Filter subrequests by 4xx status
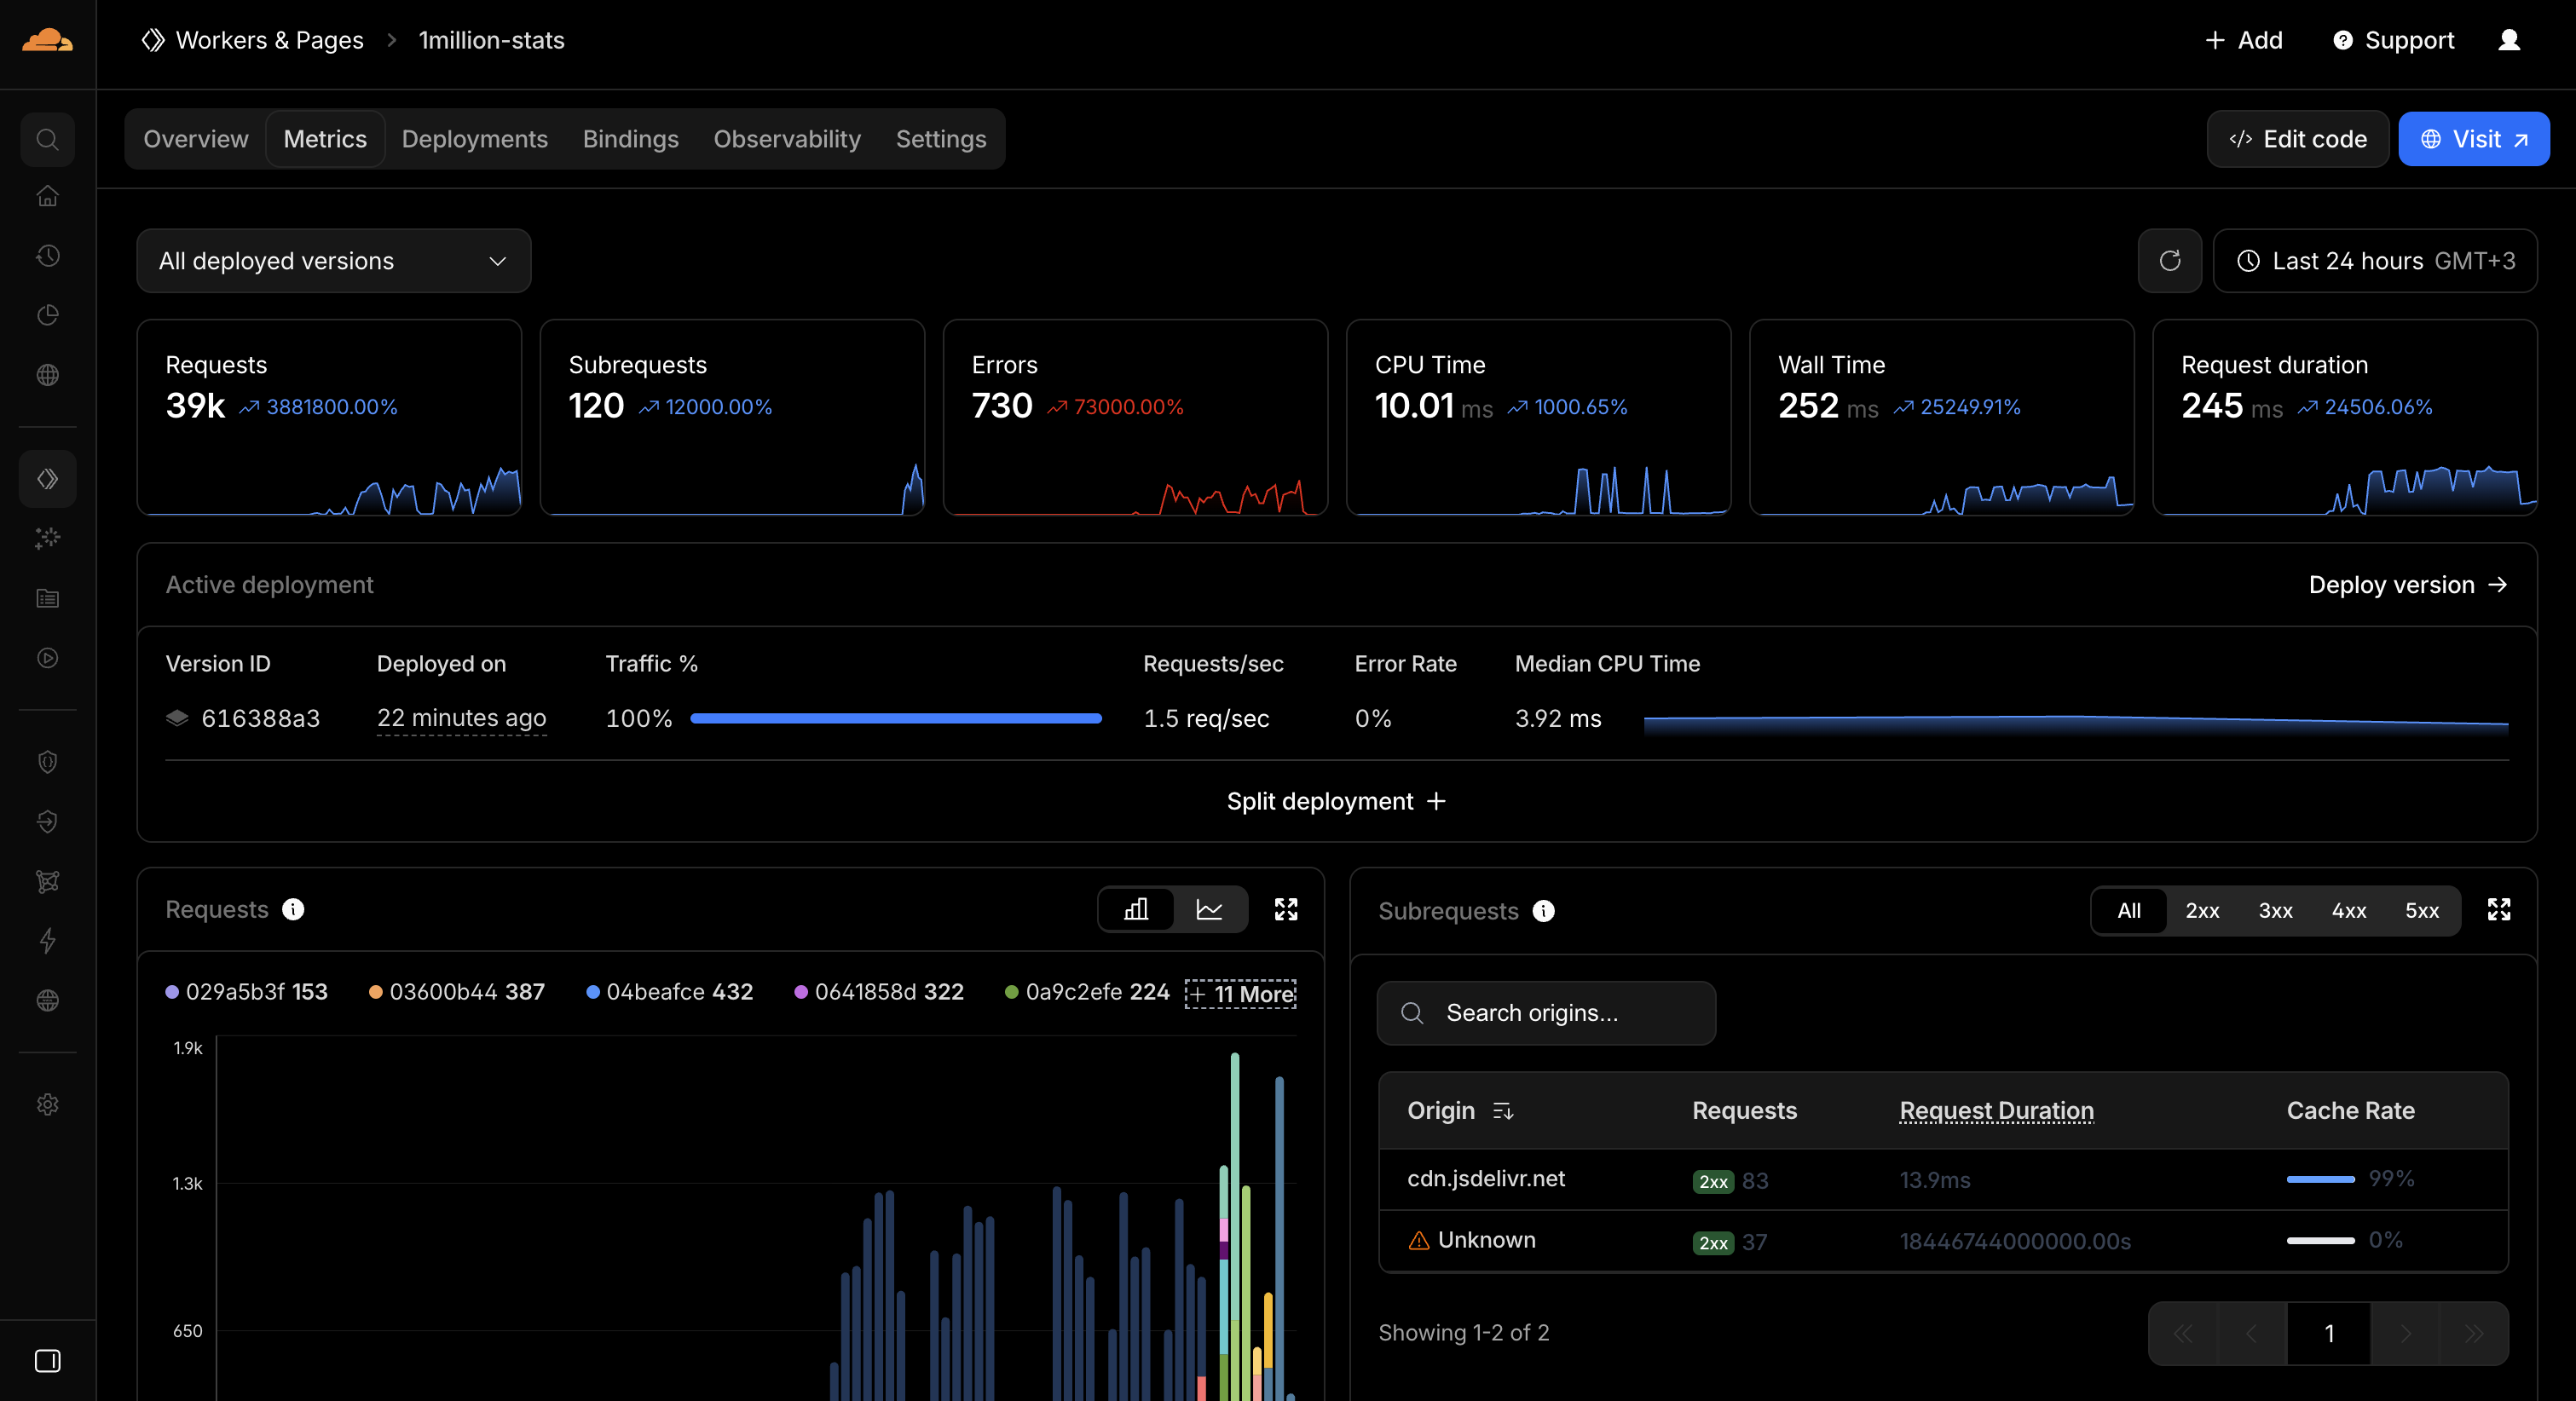 2348,911
